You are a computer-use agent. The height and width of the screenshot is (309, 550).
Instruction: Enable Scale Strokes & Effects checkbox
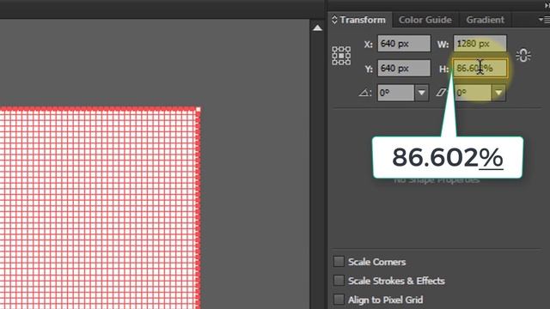tap(339, 281)
